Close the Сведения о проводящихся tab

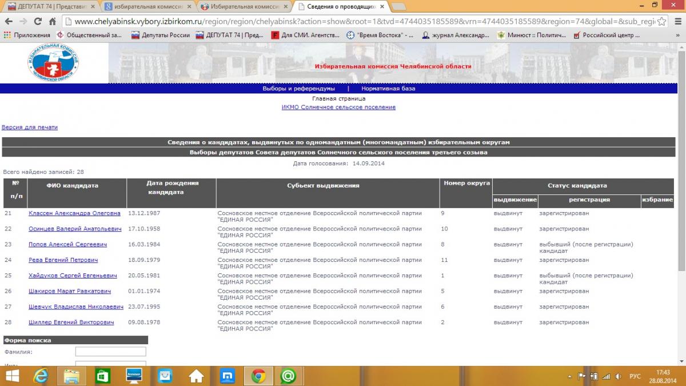click(x=381, y=6)
